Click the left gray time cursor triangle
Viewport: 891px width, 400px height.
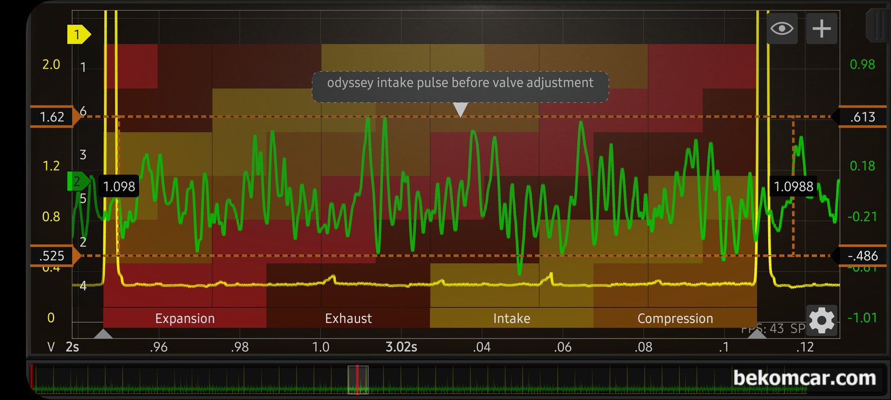click(104, 334)
